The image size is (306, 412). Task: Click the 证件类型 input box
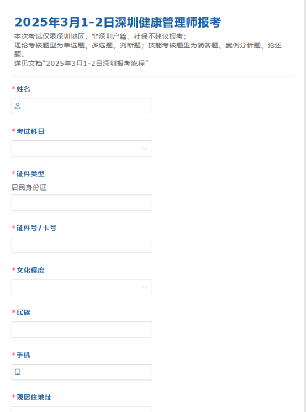click(x=82, y=203)
